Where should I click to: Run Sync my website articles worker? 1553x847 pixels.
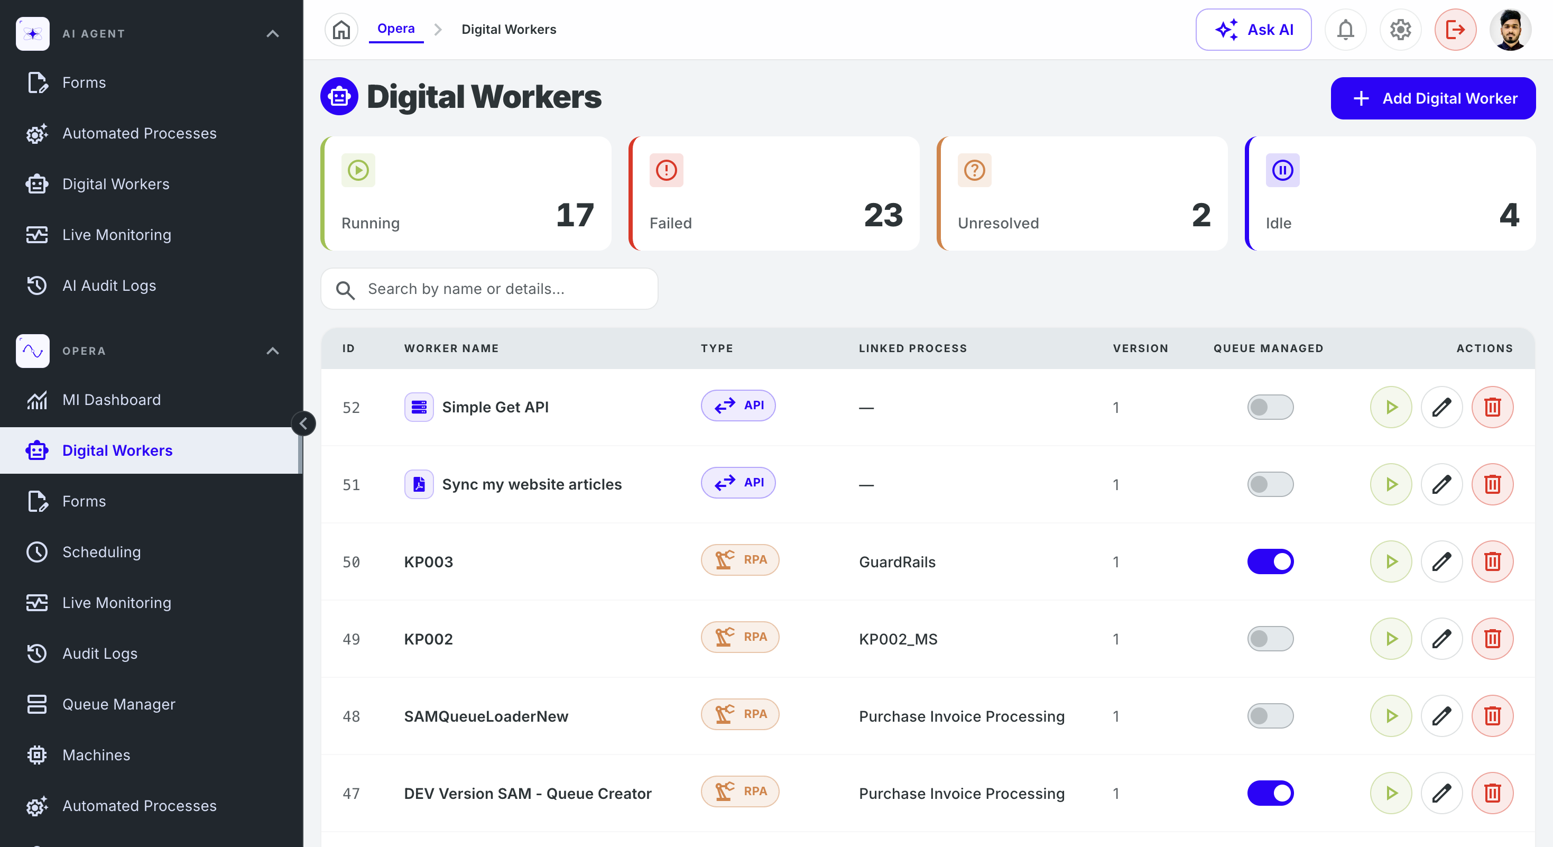(x=1391, y=484)
